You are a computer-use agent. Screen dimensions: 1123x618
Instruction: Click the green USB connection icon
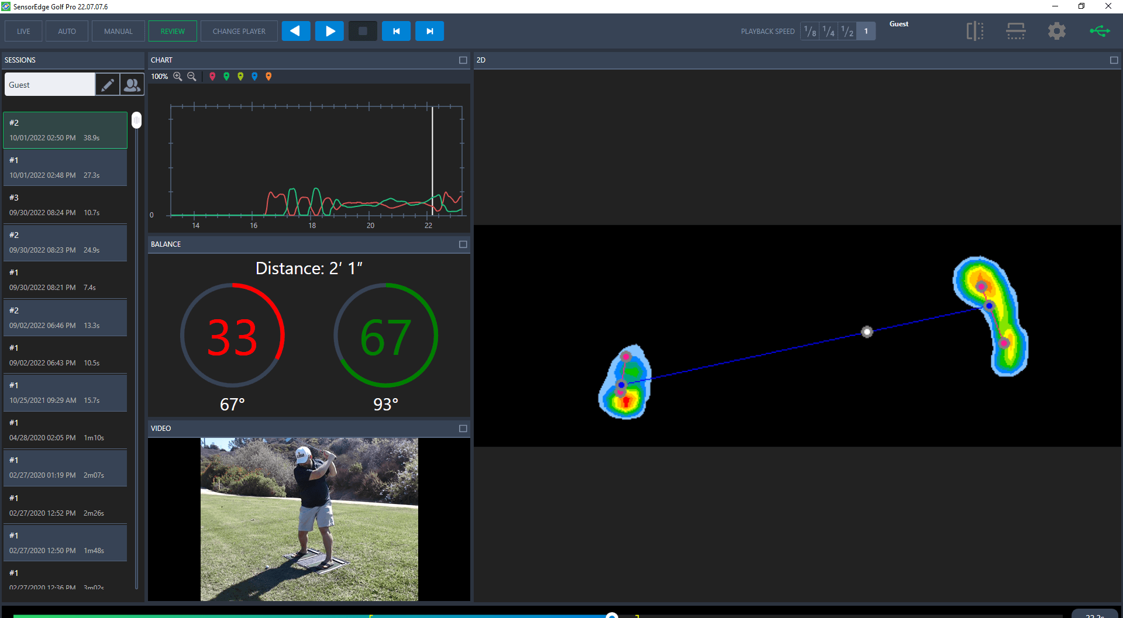coord(1100,31)
